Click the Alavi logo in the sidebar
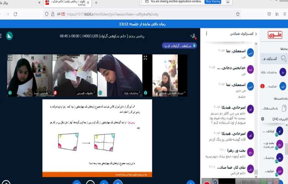Screen dimensions: 288x184 point(275,35)
